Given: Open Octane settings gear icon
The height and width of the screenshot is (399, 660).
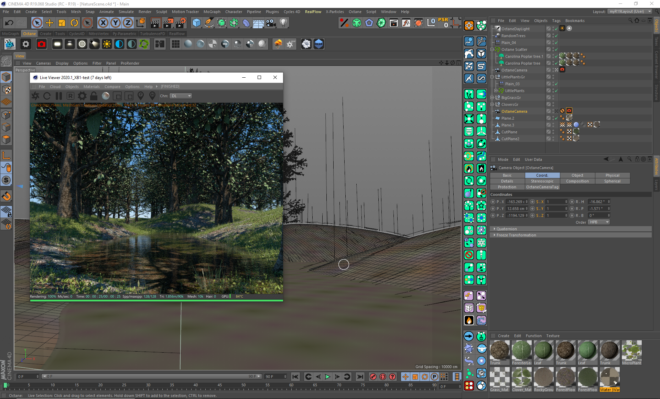Looking at the screenshot, I should coord(26,44).
